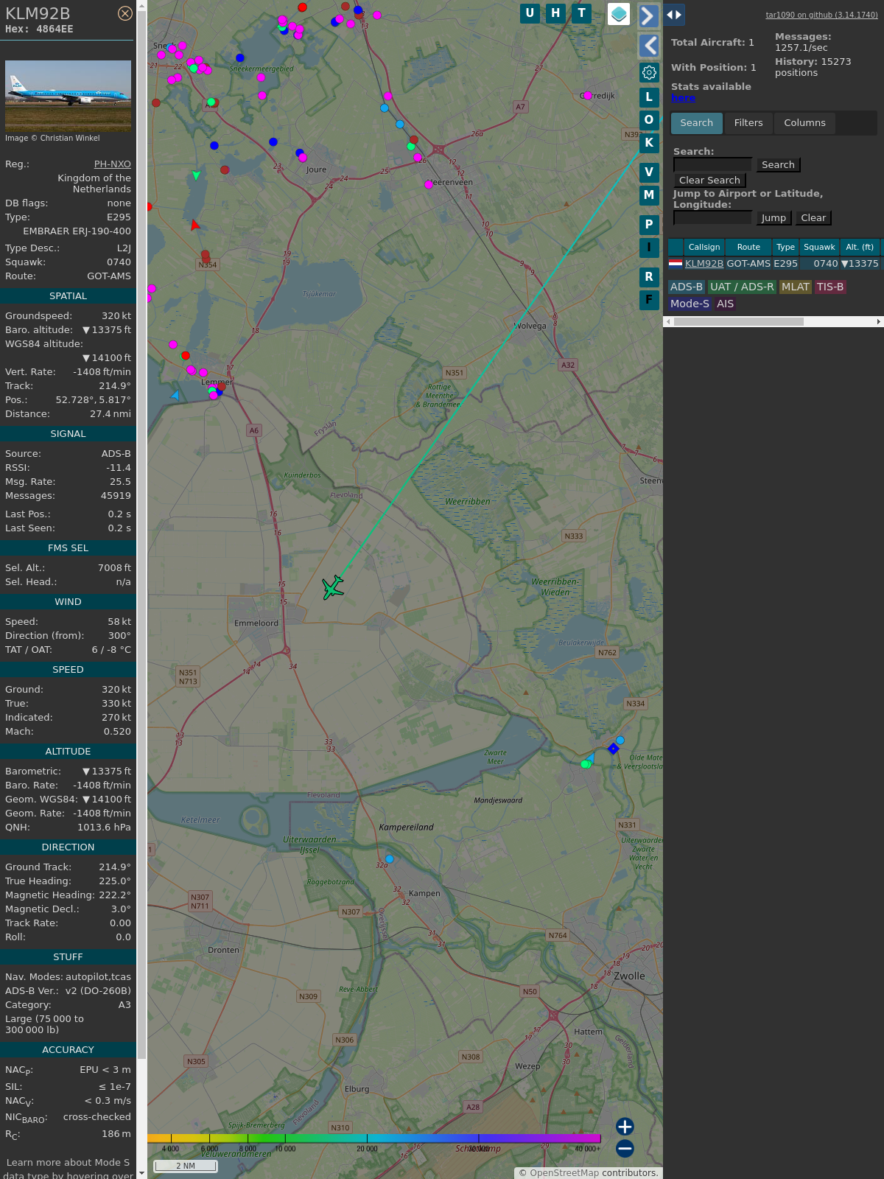Click the KLM92B callsign title

click(38, 13)
